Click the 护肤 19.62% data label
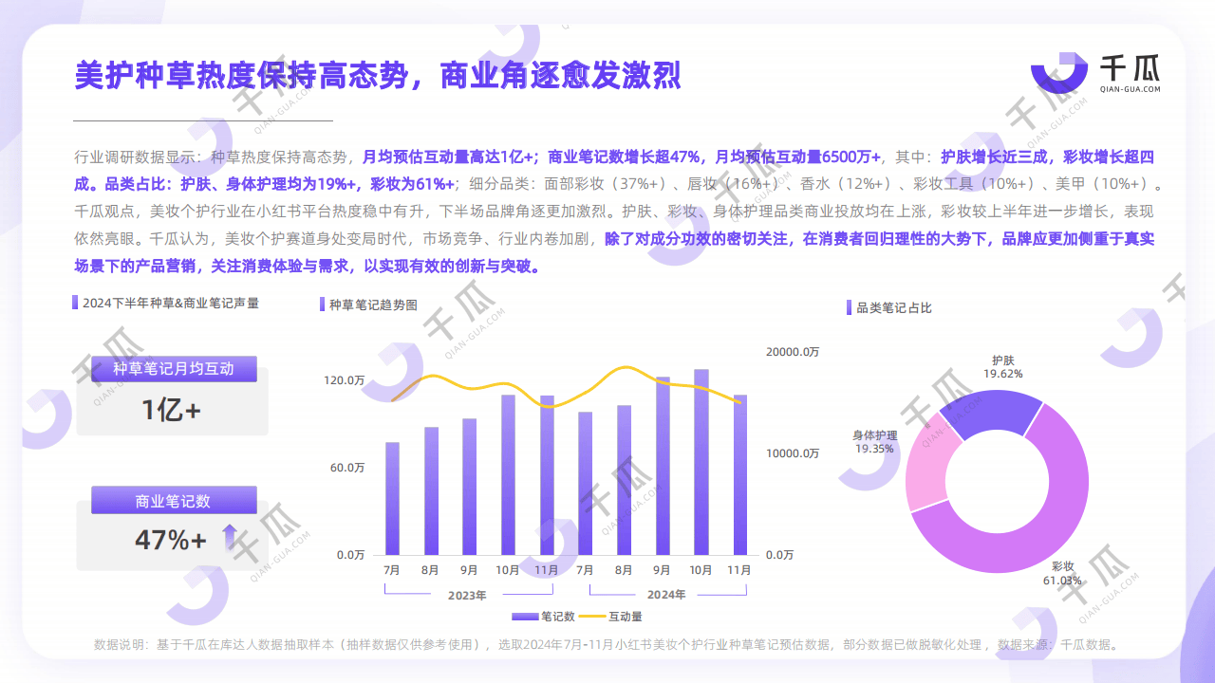 pyautogui.click(x=1002, y=367)
